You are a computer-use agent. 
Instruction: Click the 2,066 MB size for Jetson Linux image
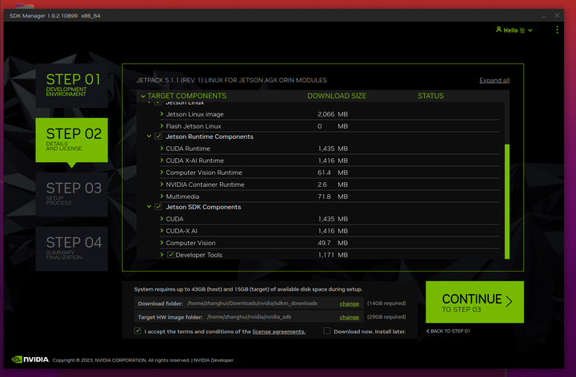click(x=333, y=114)
